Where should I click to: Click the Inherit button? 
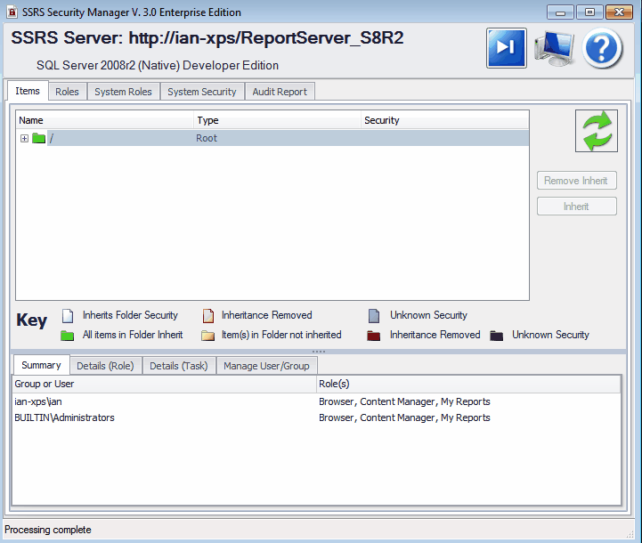tap(576, 207)
